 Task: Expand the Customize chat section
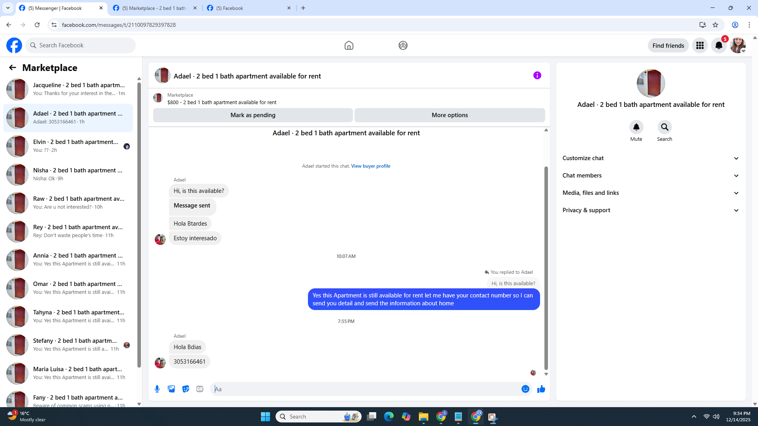[650, 158]
